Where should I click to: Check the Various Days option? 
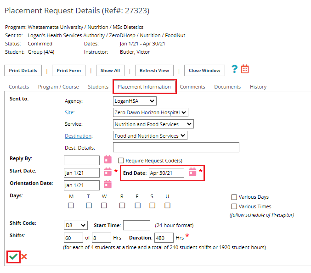point(234,197)
